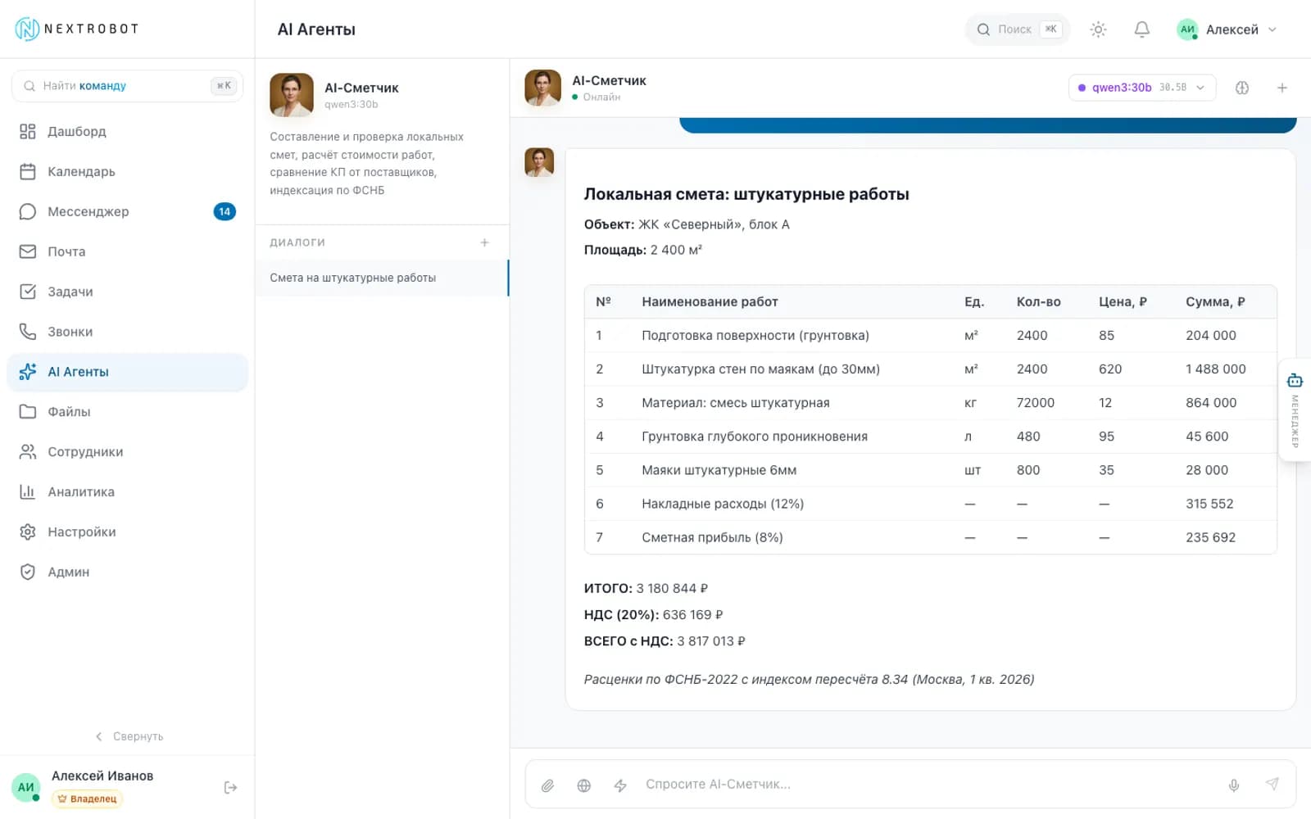The width and height of the screenshot is (1311, 819).
Task: Click the ВСЕГО с НДС total line
Action: 665,641
